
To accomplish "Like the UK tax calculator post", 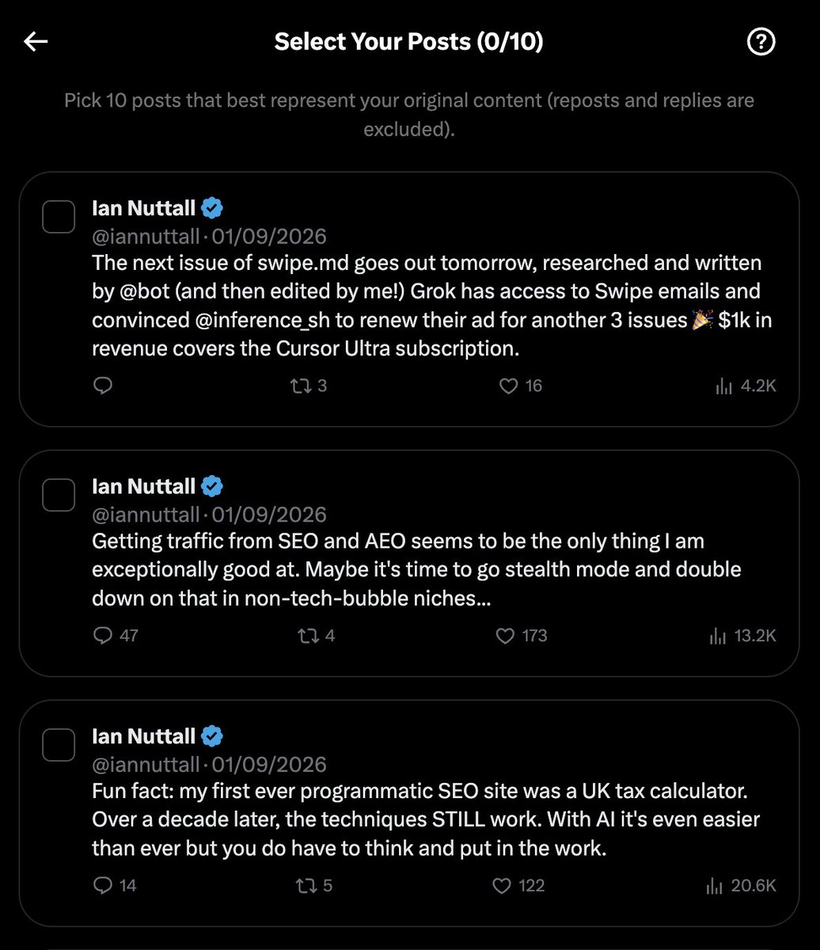I will click(502, 885).
